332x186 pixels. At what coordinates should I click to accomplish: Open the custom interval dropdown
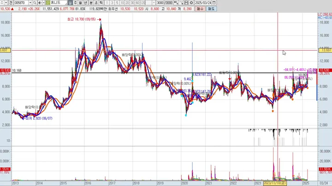pos(154,3)
